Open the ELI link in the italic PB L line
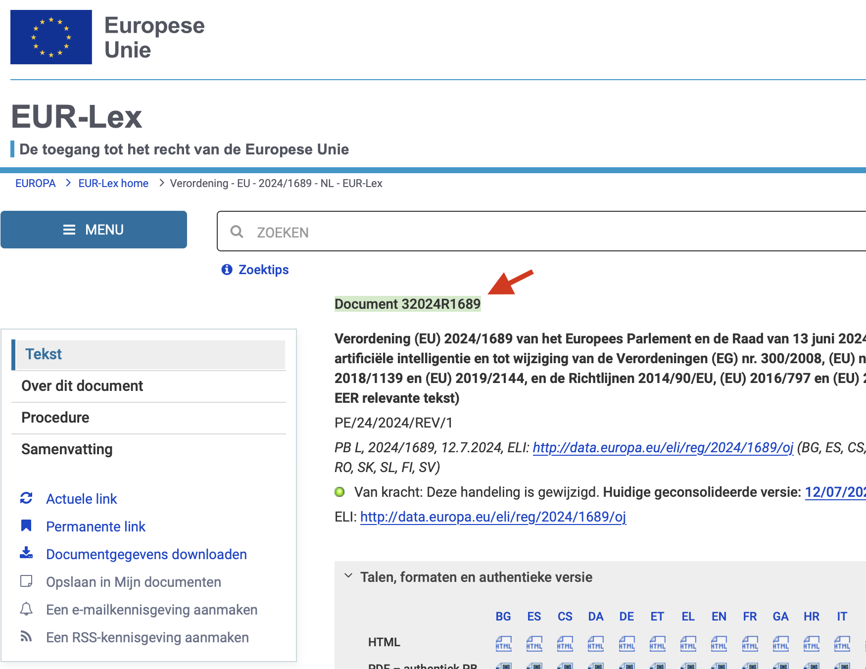The image size is (866, 669). coord(663,447)
